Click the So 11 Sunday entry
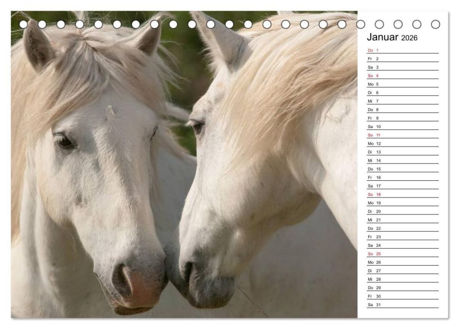 (x=403, y=135)
